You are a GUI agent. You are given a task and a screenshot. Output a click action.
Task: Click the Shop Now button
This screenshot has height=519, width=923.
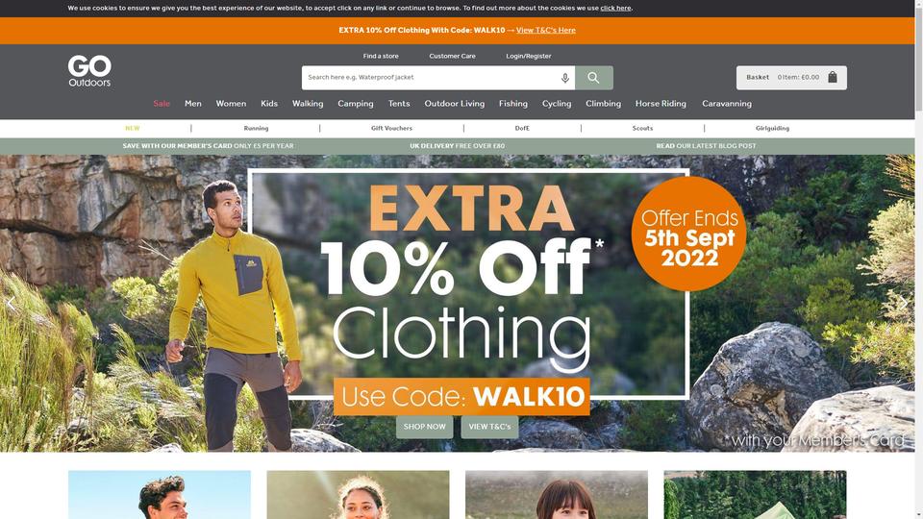(x=424, y=427)
